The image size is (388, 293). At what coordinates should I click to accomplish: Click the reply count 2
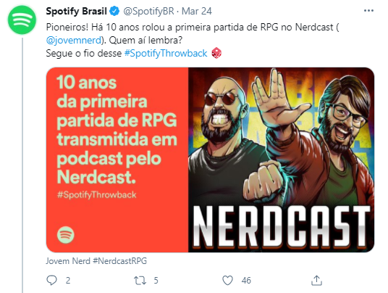[68, 281]
